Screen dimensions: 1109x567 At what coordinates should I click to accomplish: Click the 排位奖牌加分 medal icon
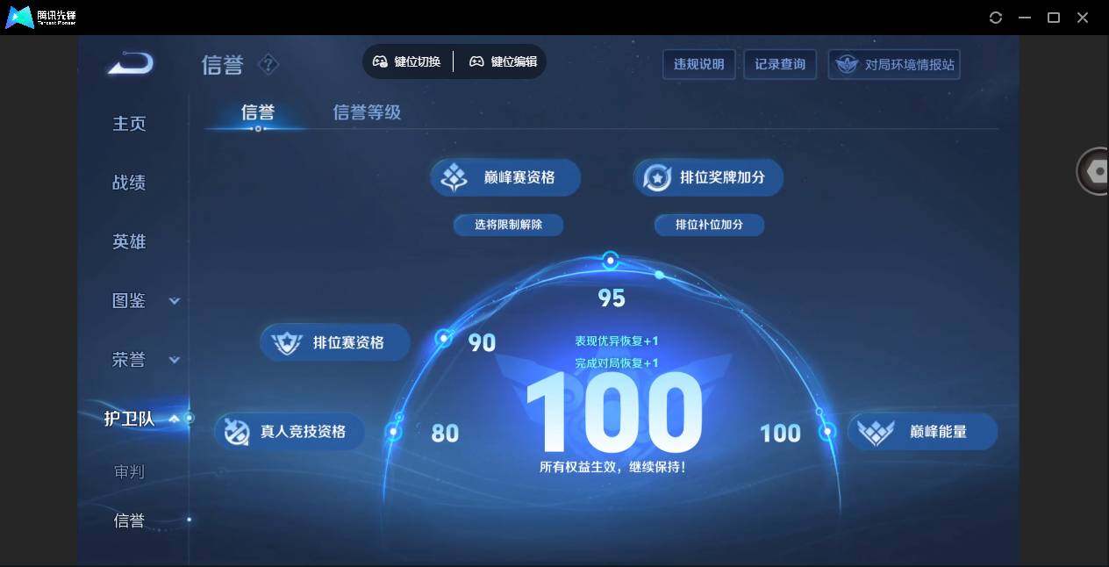(657, 176)
